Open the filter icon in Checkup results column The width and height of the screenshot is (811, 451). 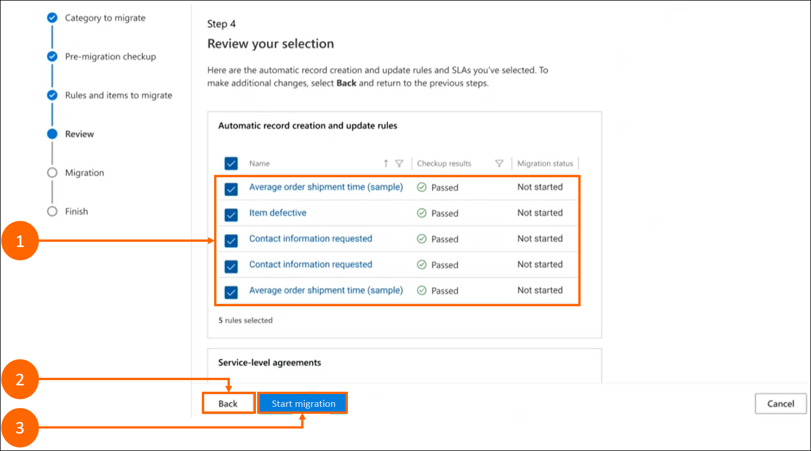coord(499,163)
